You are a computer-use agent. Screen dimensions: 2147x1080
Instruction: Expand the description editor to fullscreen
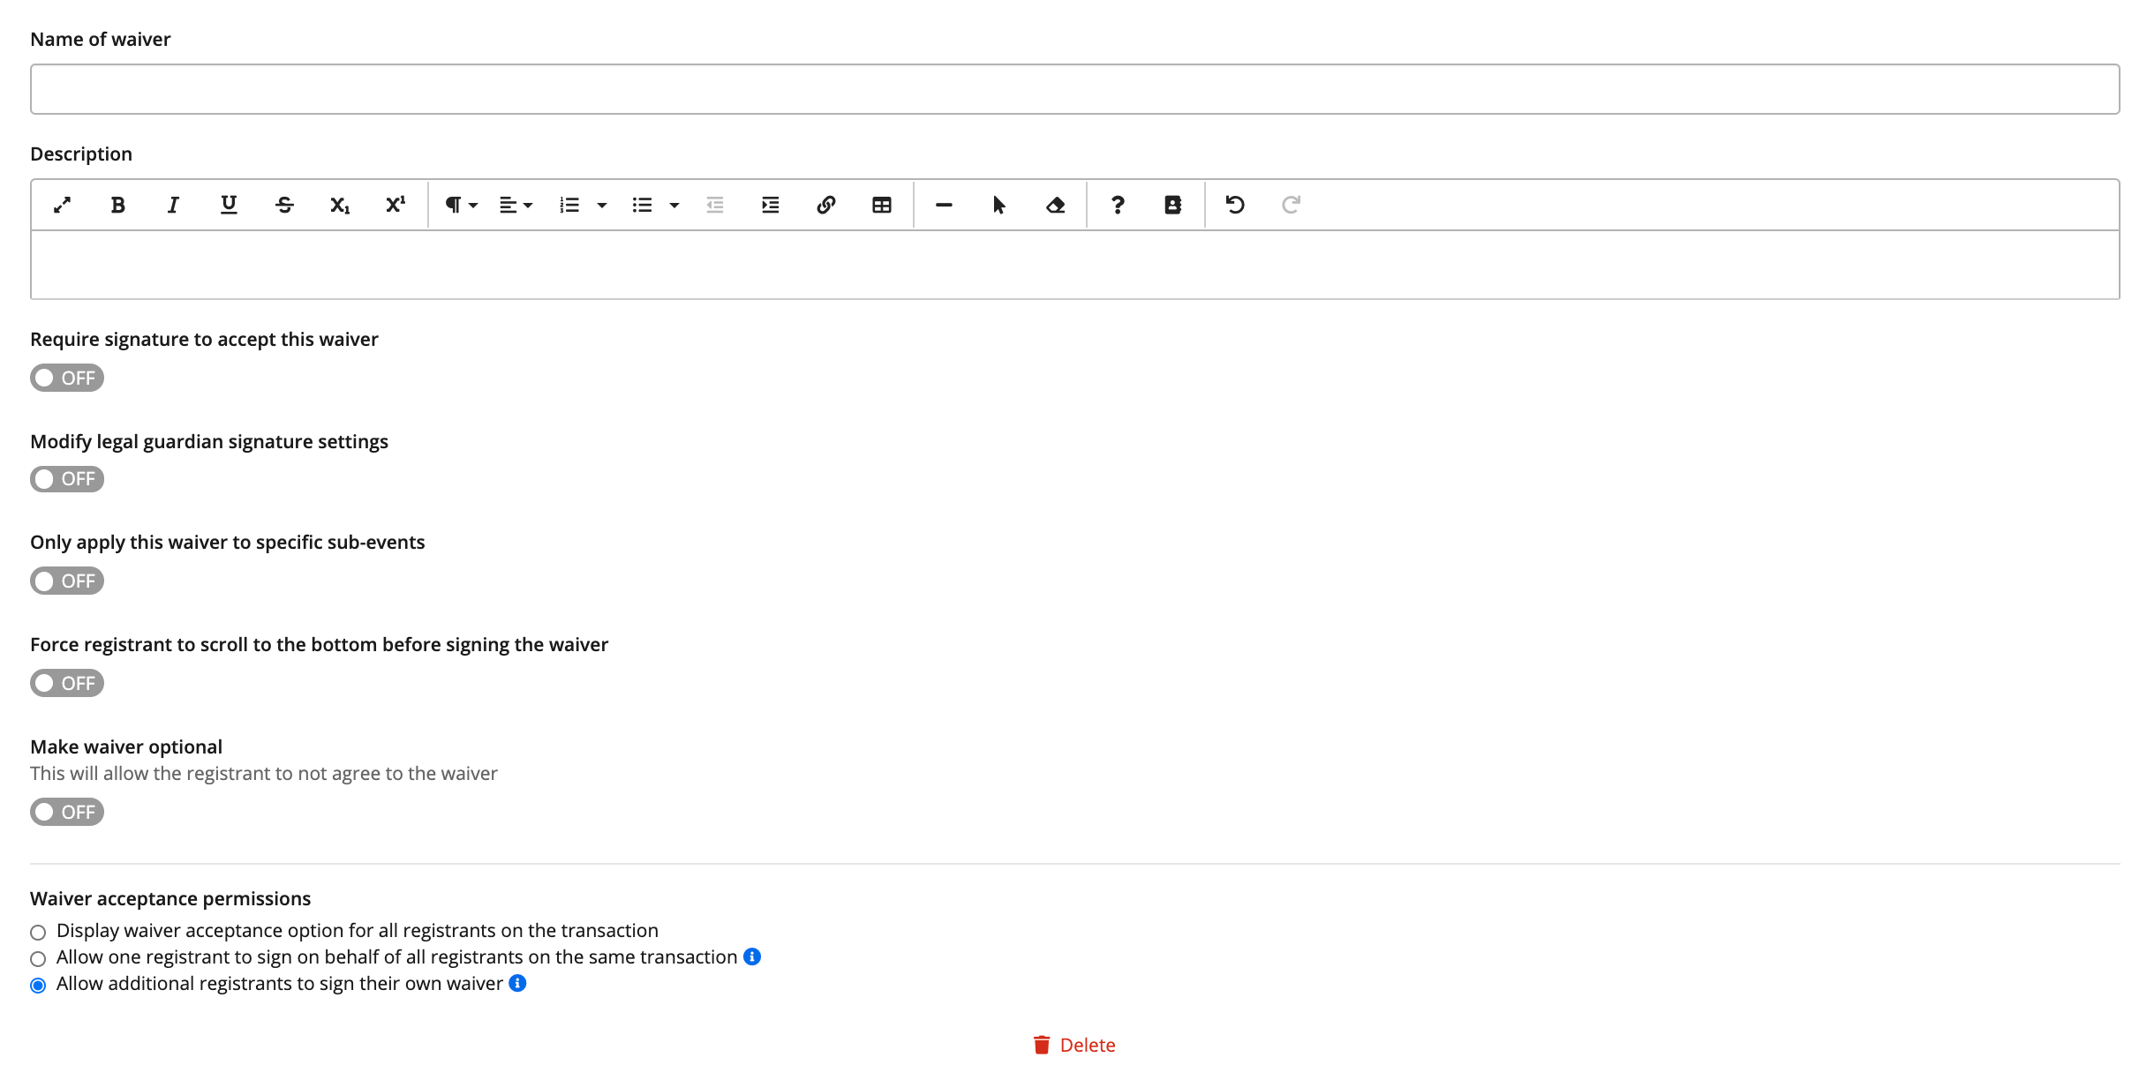(62, 205)
